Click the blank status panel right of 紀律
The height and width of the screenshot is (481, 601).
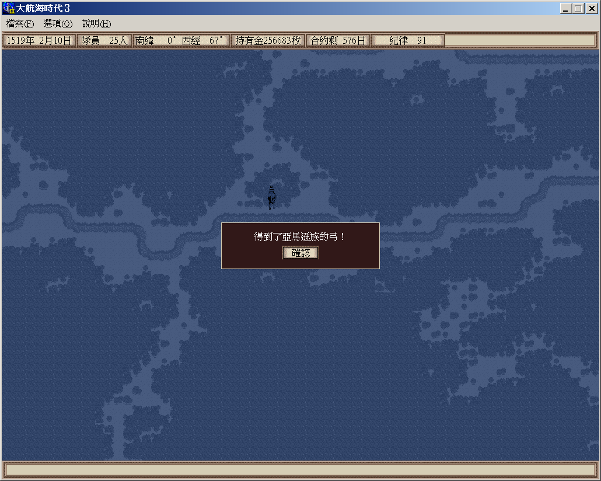tap(520, 41)
